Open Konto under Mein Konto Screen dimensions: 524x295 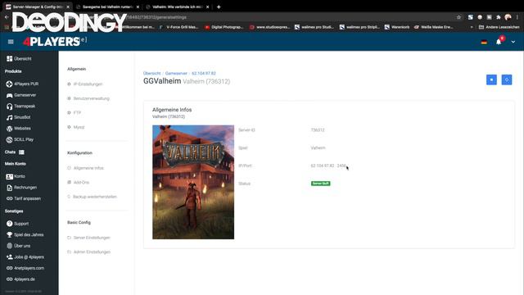point(16,176)
